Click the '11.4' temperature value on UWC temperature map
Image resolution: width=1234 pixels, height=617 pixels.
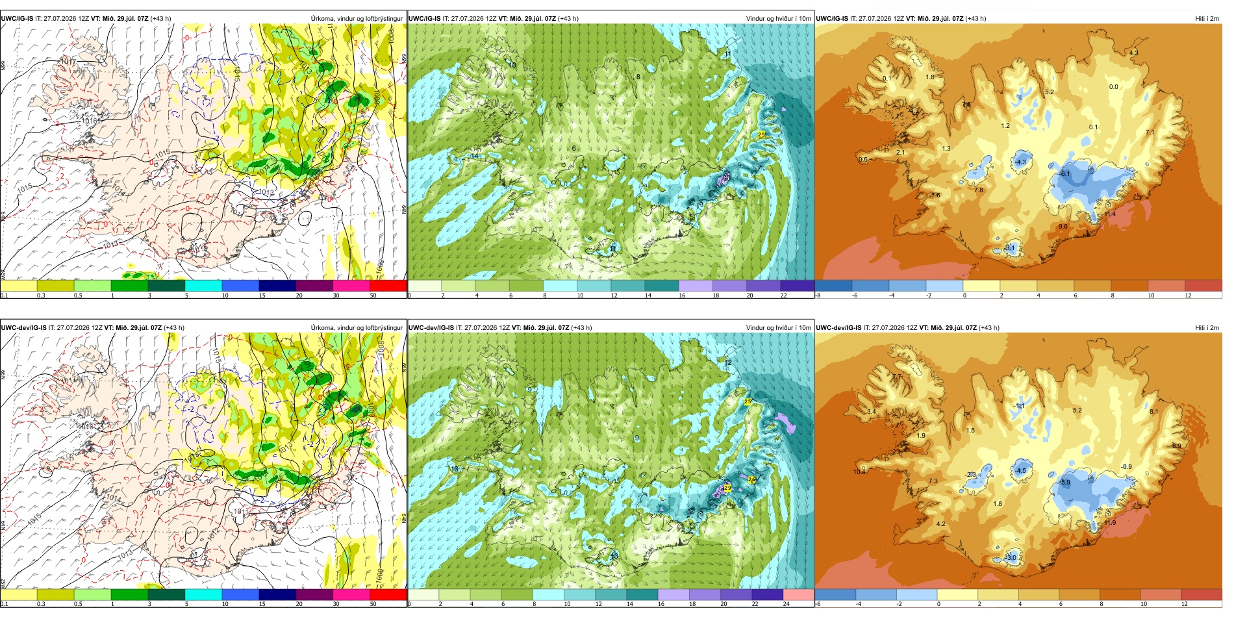coord(1110,214)
